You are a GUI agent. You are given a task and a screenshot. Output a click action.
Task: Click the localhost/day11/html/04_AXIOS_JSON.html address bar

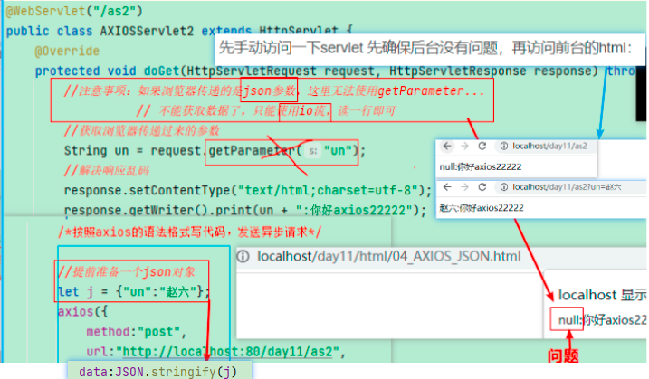[x=388, y=257]
